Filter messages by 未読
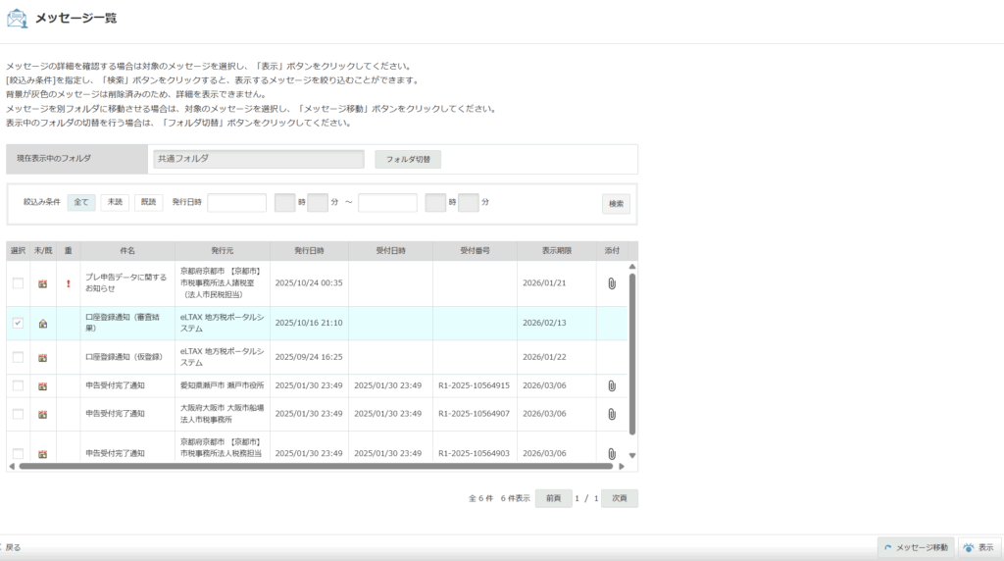1004x561 pixels. [x=114, y=202]
